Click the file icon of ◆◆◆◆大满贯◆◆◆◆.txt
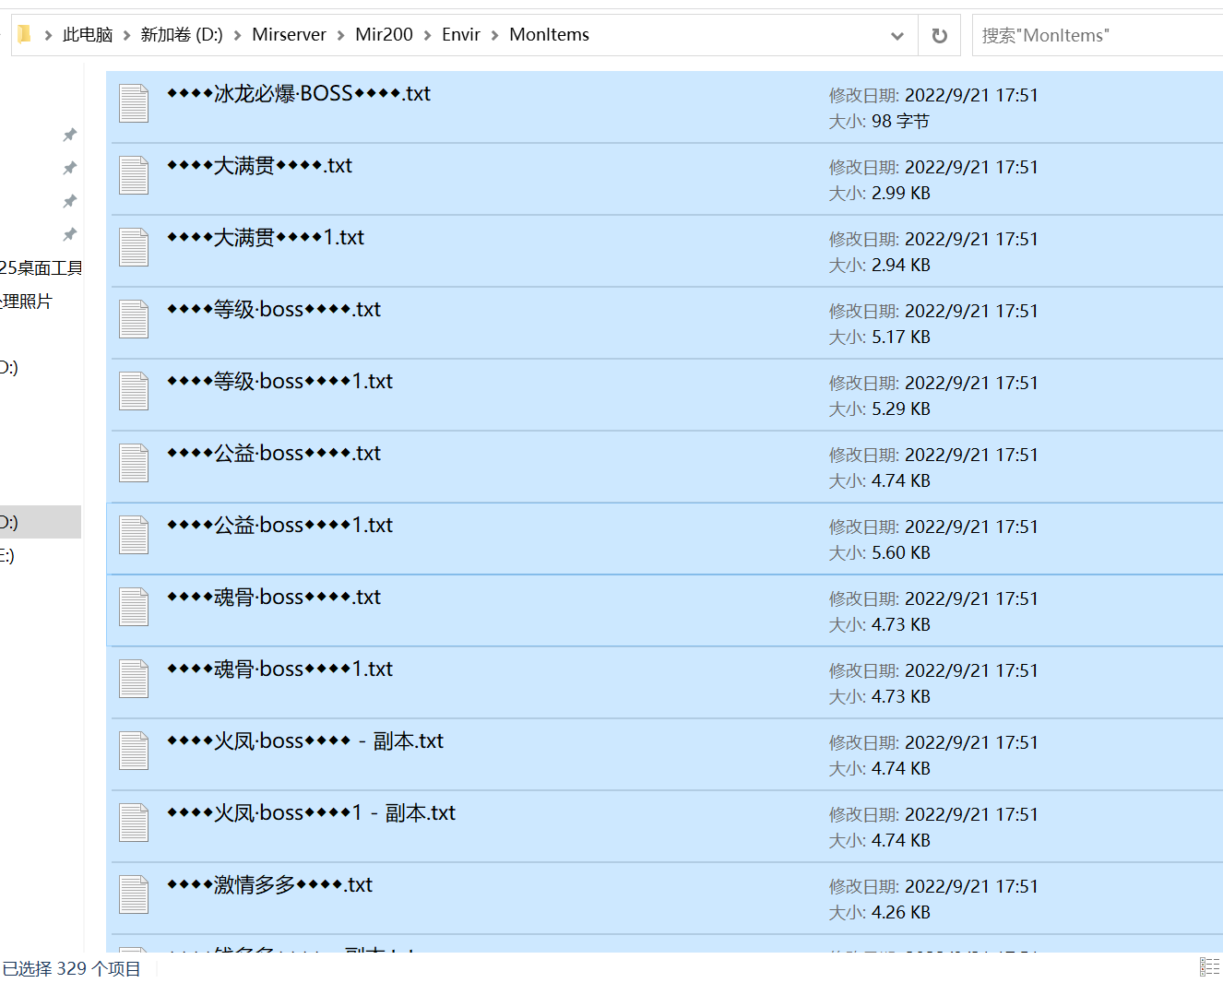Viewport: 1223px width, 983px height. [134, 175]
